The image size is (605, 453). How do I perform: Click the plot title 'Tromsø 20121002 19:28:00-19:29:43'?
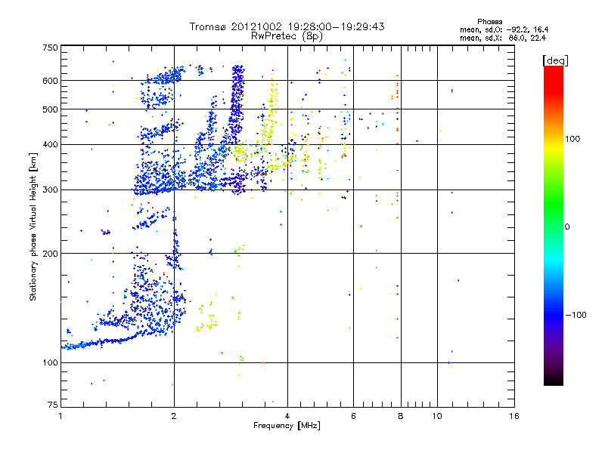pyautogui.click(x=287, y=26)
